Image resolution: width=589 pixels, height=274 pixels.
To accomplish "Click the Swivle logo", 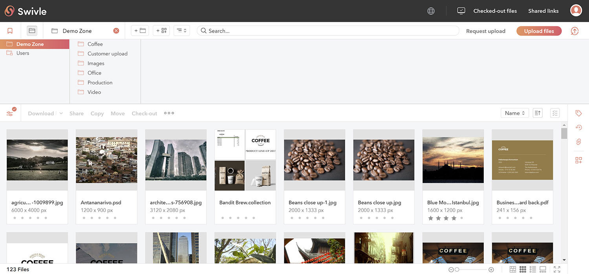I will click(26, 11).
